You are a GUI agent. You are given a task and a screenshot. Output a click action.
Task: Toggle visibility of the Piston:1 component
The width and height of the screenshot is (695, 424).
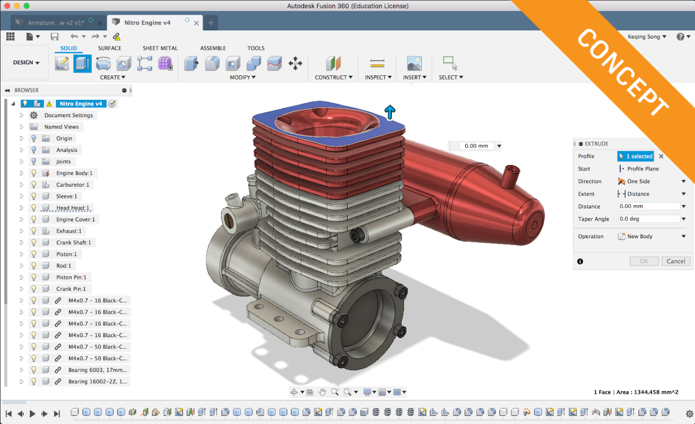[x=33, y=254]
